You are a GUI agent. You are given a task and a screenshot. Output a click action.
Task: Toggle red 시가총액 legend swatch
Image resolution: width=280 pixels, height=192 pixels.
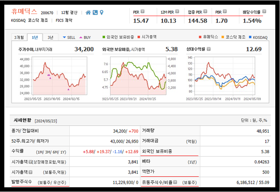coord(139,37)
